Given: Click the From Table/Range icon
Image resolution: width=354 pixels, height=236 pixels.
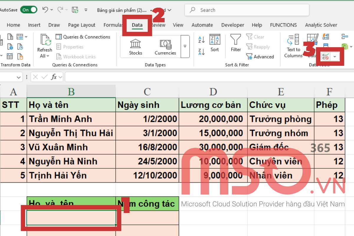Looking at the screenshot, I should tap(10, 56).
